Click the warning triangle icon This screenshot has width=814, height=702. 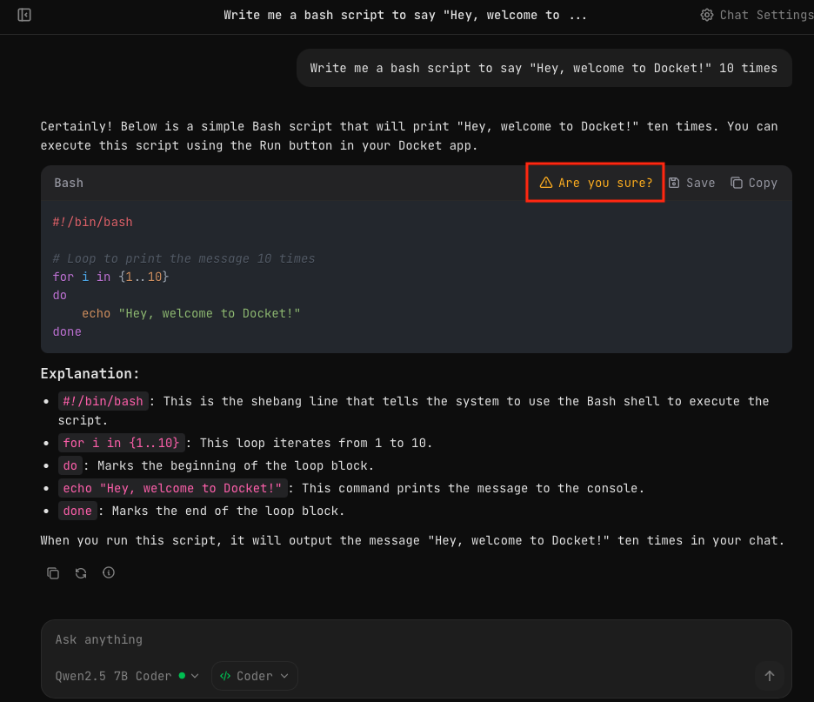pos(546,183)
